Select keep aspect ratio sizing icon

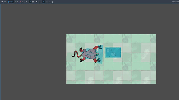pyautogui.click(x=47, y=2)
